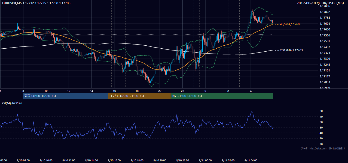Click the RSI(14) 46.9126 indicator label
The image size is (348, 163).
coord(12,103)
